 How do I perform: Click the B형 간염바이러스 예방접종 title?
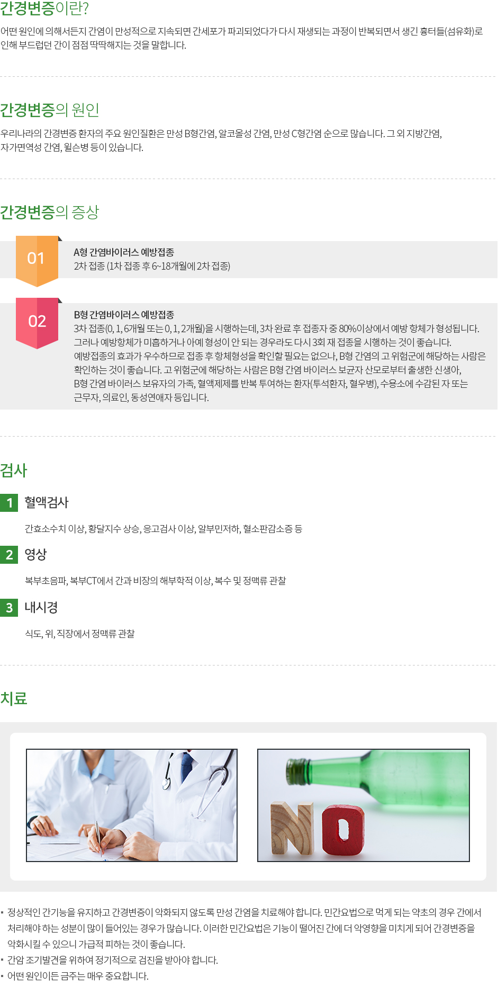pos(124,315)
